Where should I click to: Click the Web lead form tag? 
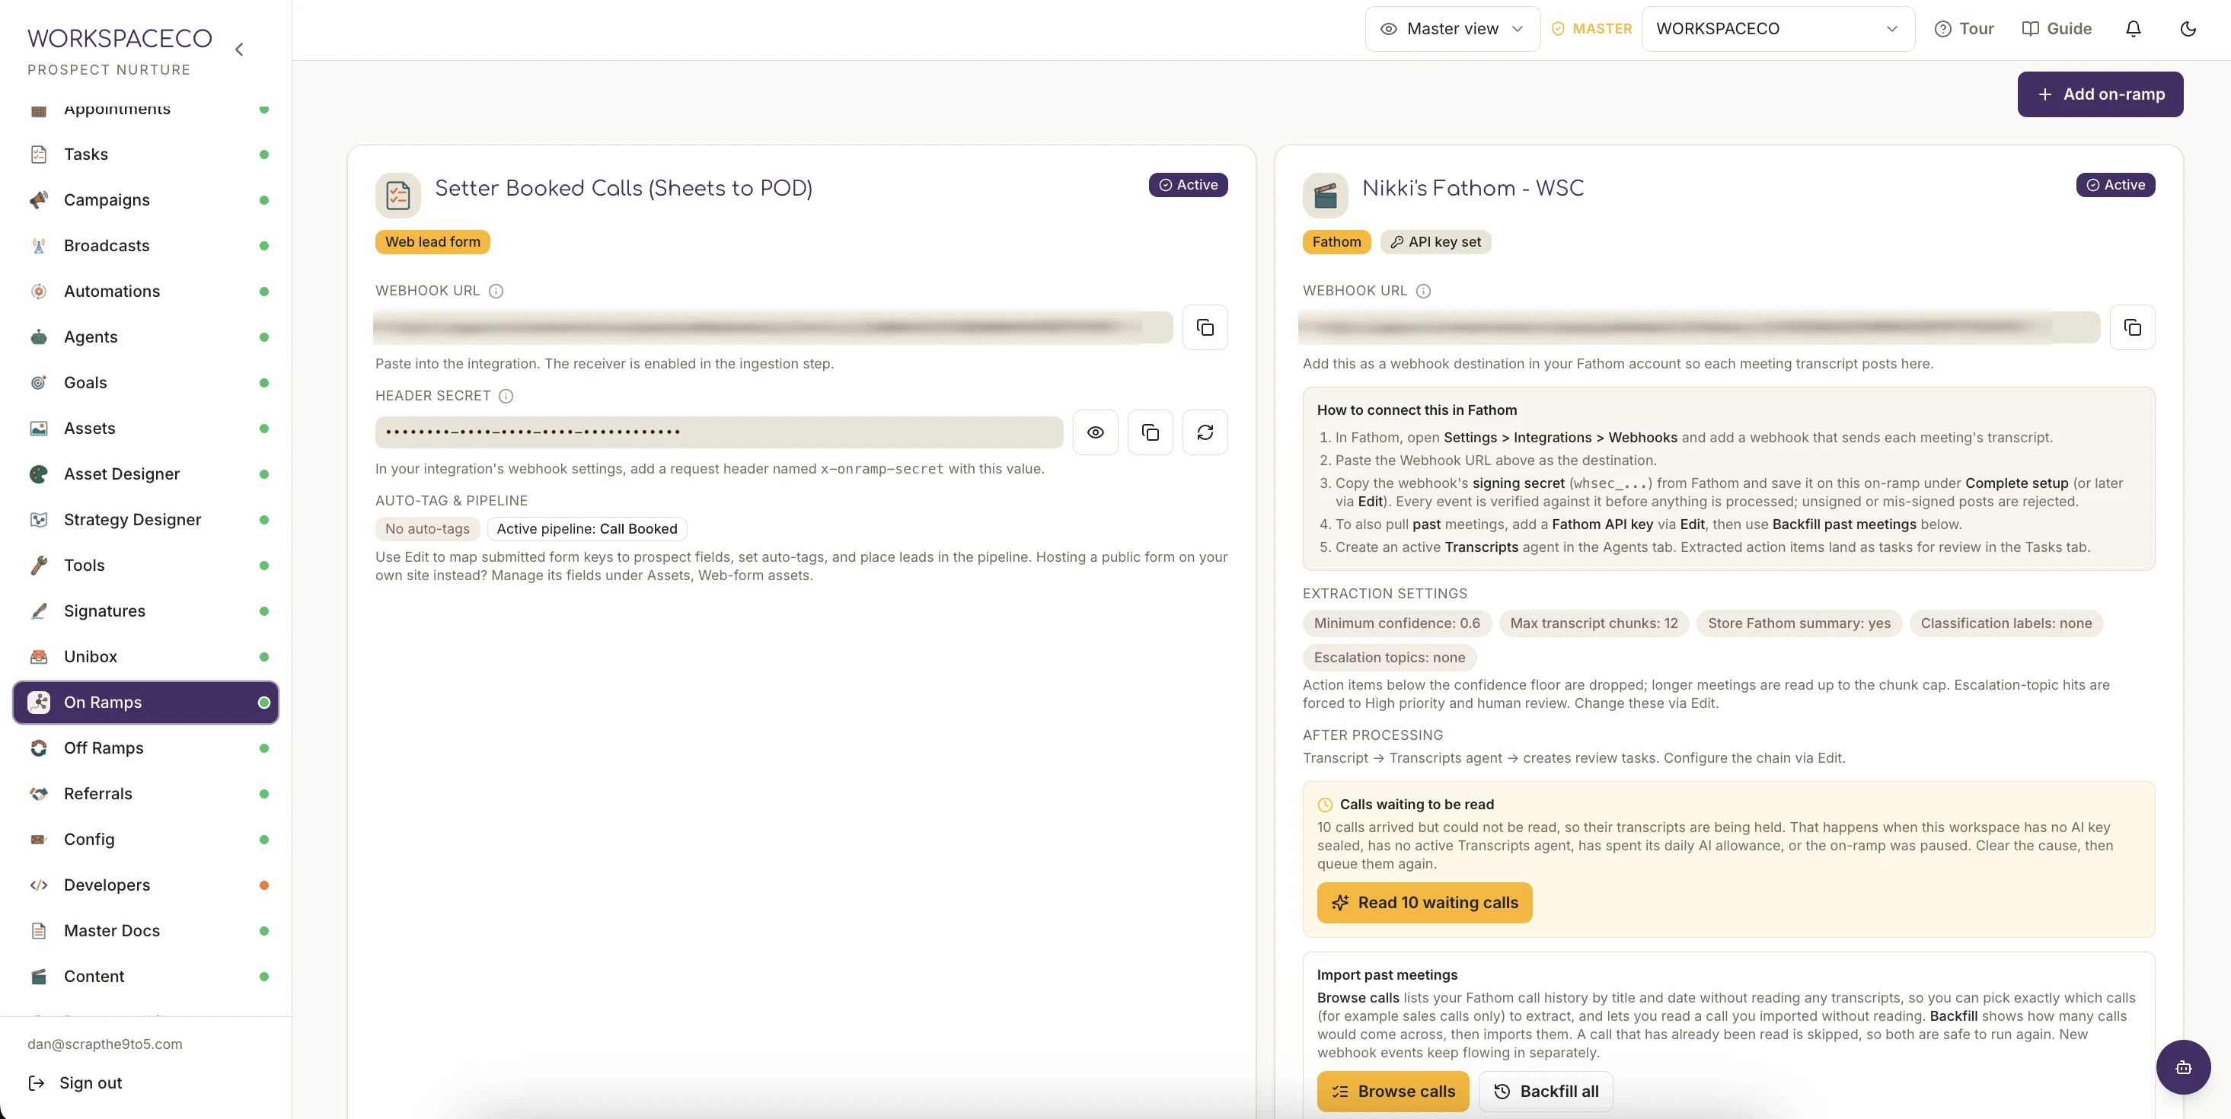click(x=432, y=241)
